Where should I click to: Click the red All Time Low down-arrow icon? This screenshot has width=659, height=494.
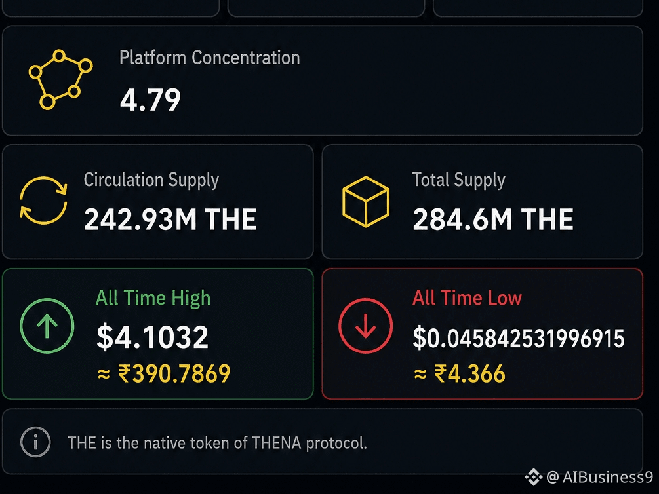(366, 326)
